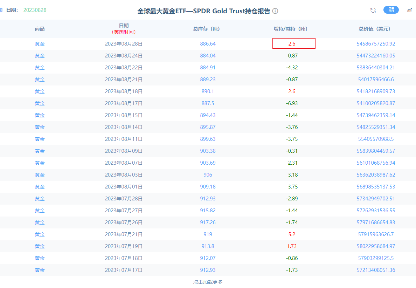Select the grid layout icon in the blue pill

(391, 10)
